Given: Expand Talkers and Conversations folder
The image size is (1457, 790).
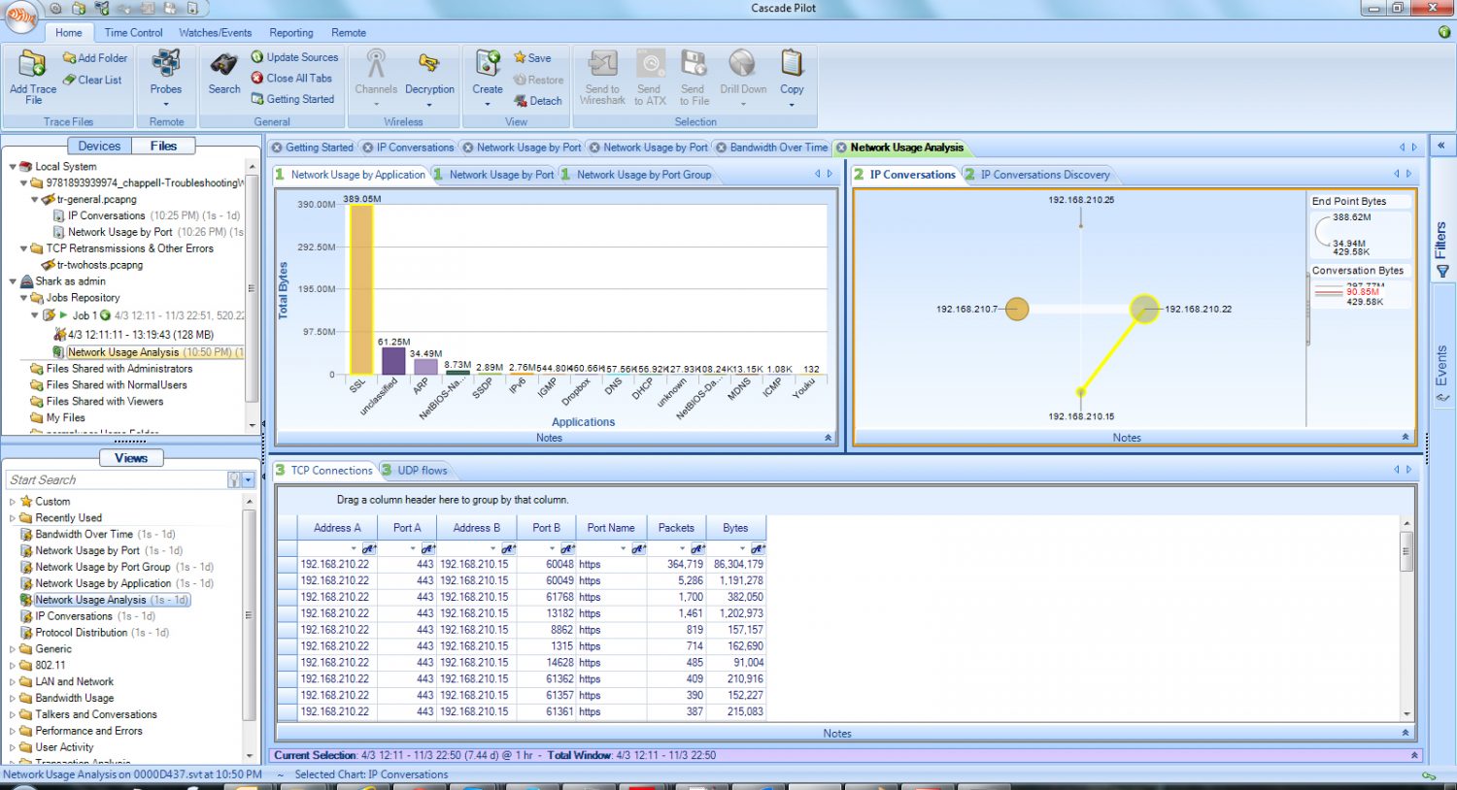Looking at the screenshot, I should 13,714.
